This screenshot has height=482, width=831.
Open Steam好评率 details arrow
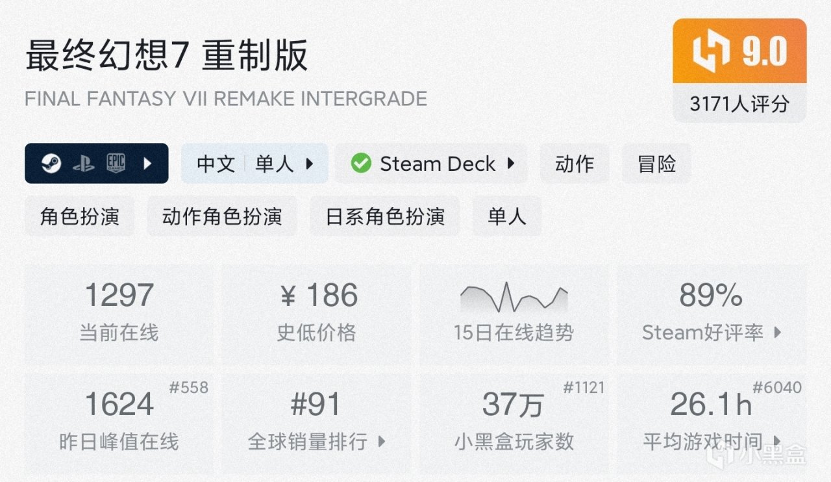click(x=777, y=333)
